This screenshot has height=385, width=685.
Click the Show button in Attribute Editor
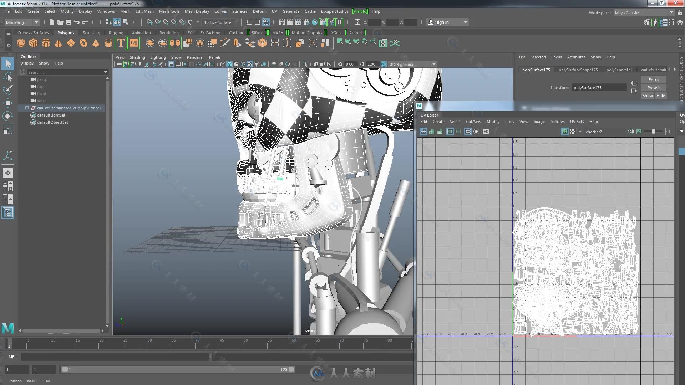(x=648, y=96)
